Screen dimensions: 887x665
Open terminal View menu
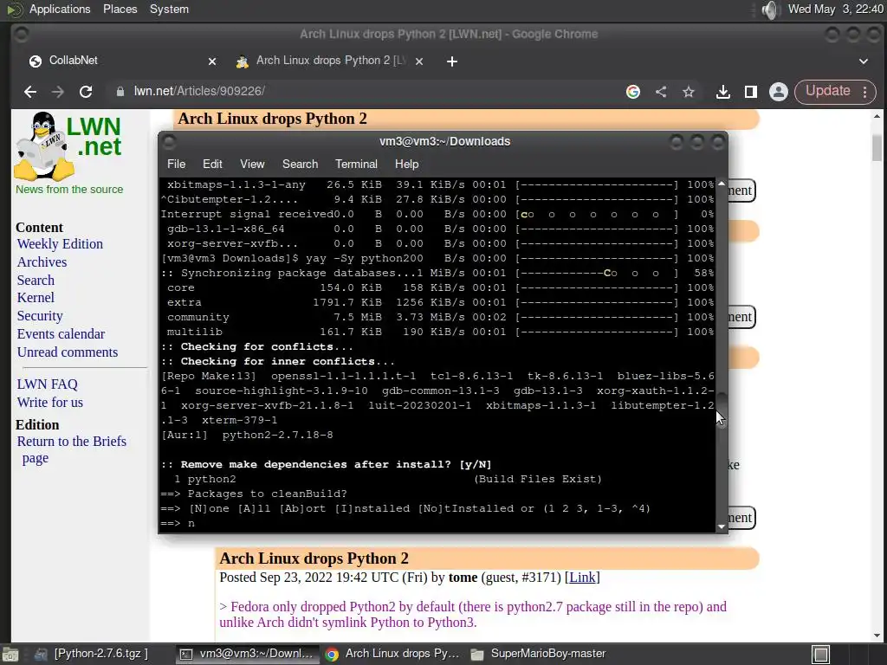tap(252, 164)
